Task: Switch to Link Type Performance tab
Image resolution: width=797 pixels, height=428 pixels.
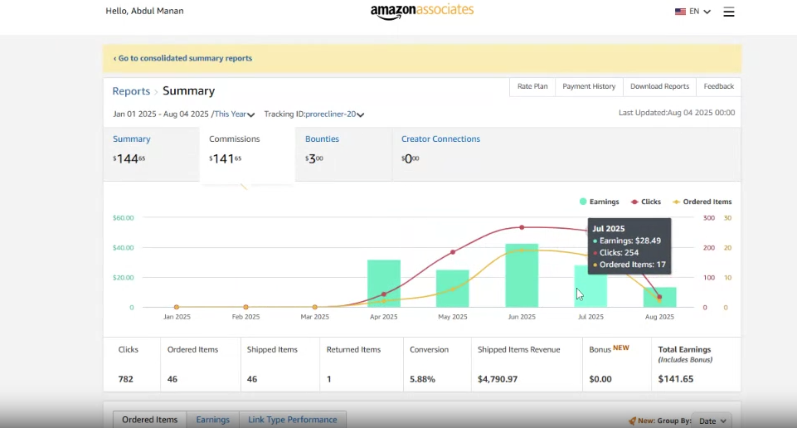Action: 292,420
